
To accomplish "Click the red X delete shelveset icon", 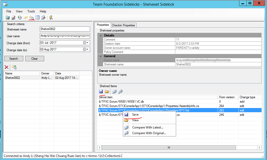I will pos(6,67).
